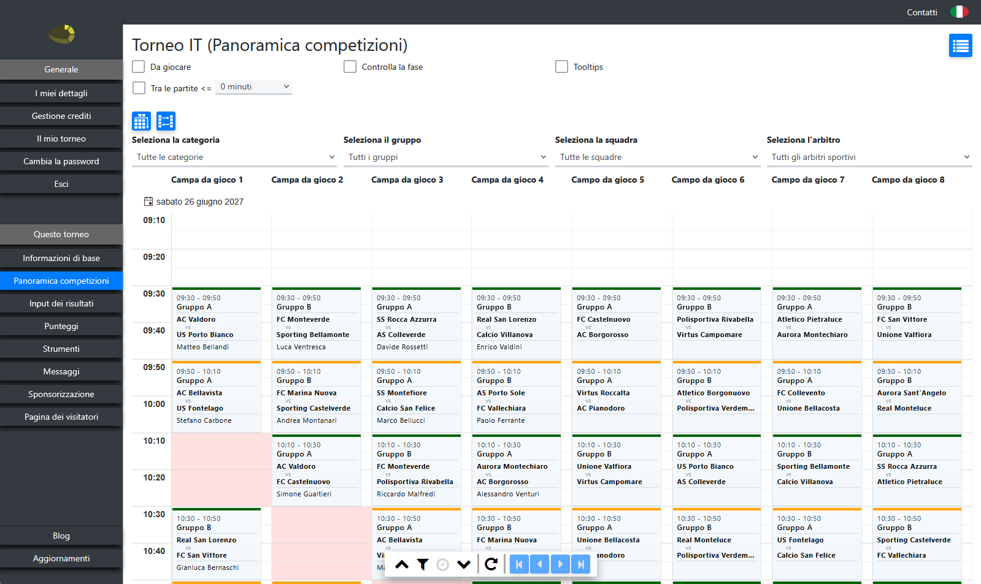981x584 pixels.
Task: Select the bracket schedule view icon
Action: pos(166,121)
